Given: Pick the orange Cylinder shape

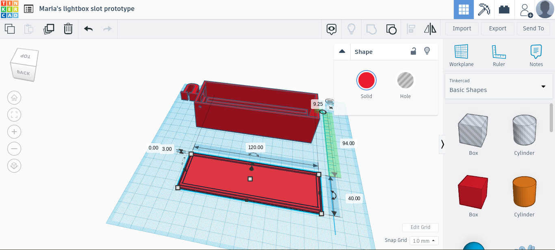Looking at the screenshot, I should click(x=524, y=191).
